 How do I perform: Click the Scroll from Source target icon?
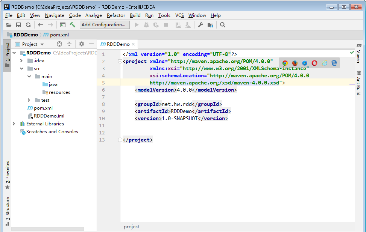tap(59, 44)
